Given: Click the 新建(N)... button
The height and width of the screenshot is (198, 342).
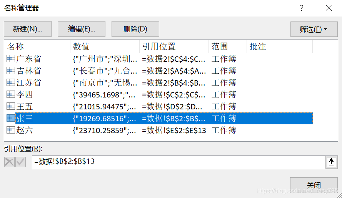Looking at the screenshot, I should (28, 29).
